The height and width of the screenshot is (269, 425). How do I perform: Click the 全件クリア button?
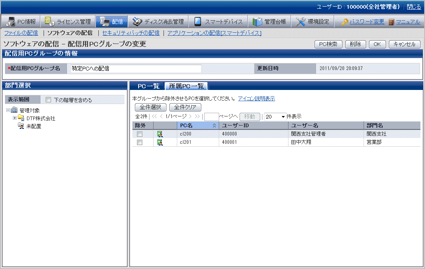[185, 107]
